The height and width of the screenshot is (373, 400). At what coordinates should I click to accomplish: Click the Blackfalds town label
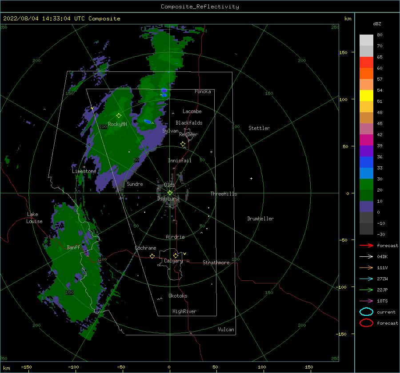189,123
